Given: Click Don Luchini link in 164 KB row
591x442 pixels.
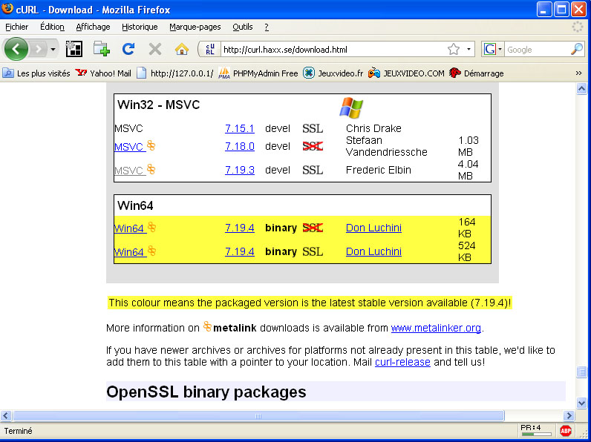Looking at the screenshot, I should (x=373, y=228).
